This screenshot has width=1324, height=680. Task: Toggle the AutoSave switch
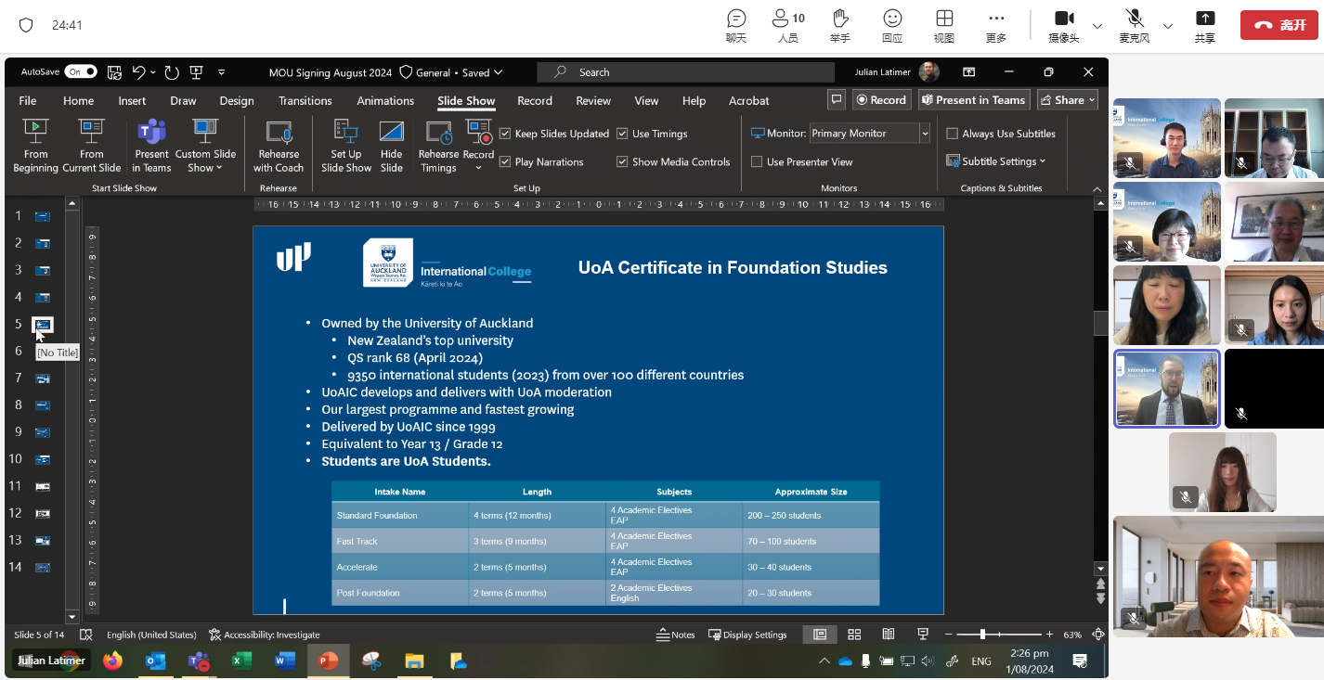pyautogui.click(x=80, y=71)
